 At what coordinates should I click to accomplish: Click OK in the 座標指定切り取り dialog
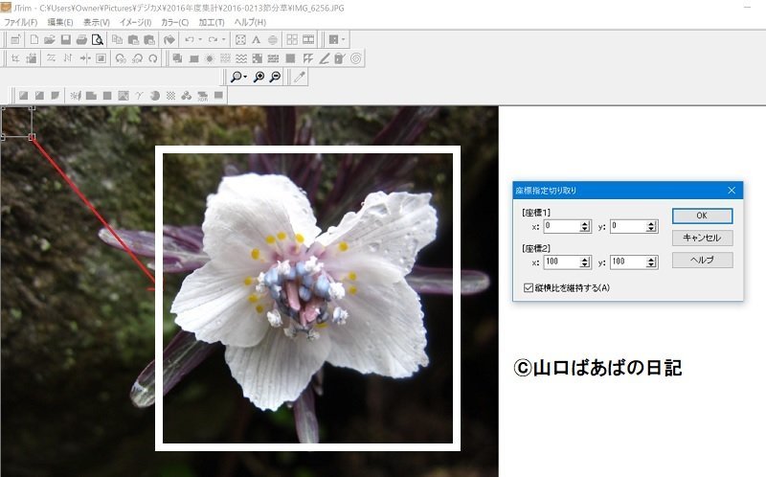702,216
